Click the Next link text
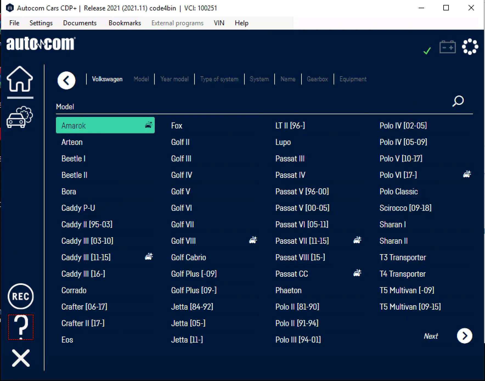 click(431, 336)
